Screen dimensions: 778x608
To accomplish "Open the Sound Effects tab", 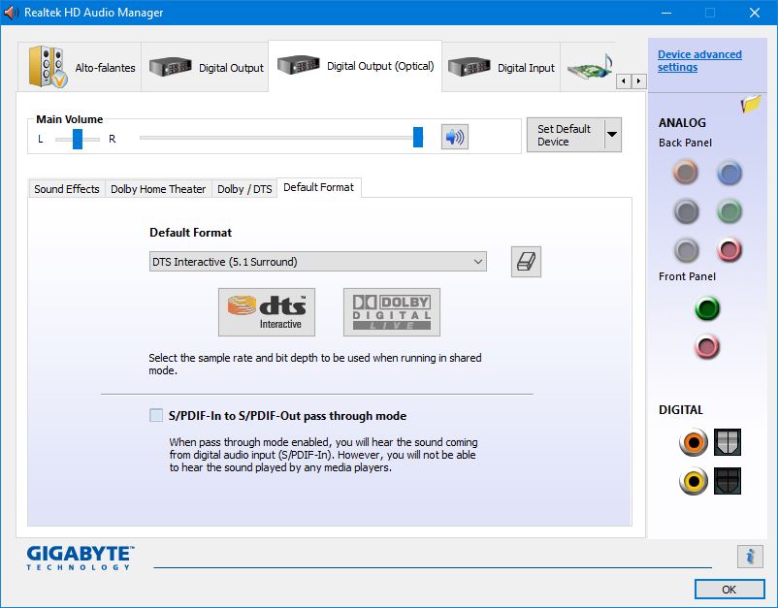I will point(67,189).
